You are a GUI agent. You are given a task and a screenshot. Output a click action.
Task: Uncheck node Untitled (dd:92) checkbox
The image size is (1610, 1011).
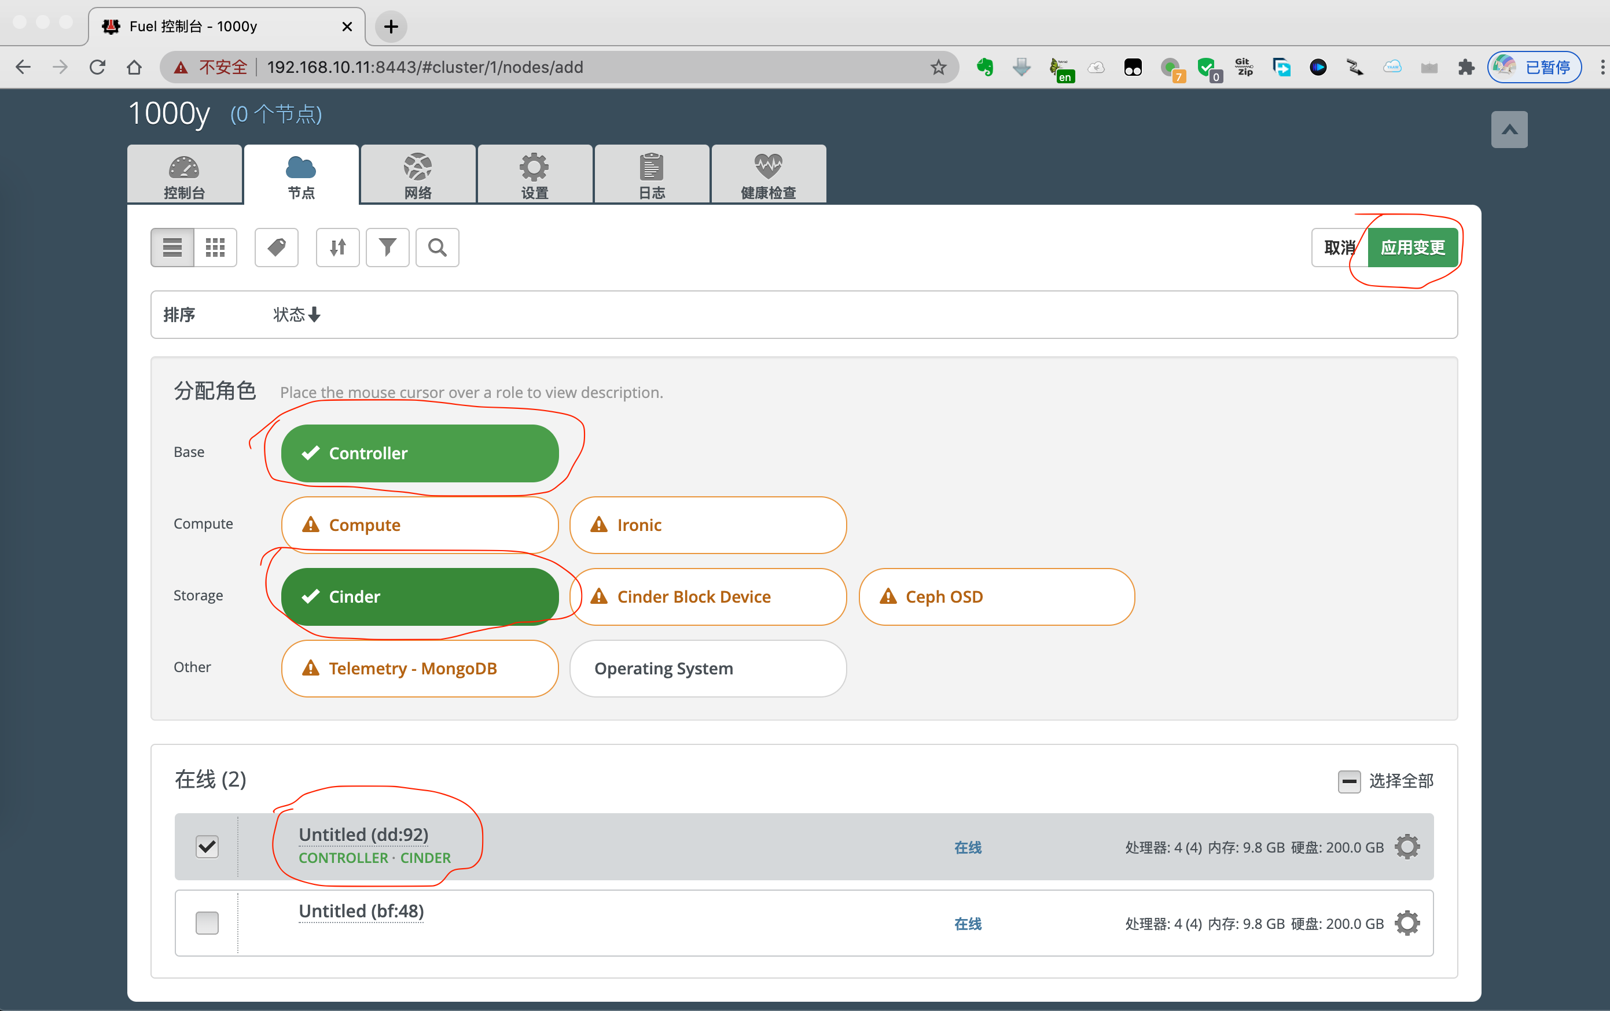pos(207,847)
